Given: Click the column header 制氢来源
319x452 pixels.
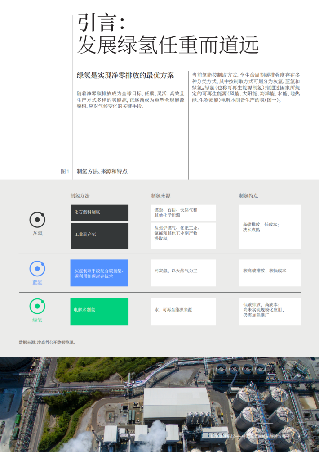Looking at the screenshot, I should (161, 196).
